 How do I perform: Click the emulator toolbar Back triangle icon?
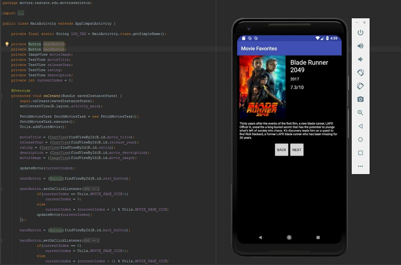tap(361, 126)
